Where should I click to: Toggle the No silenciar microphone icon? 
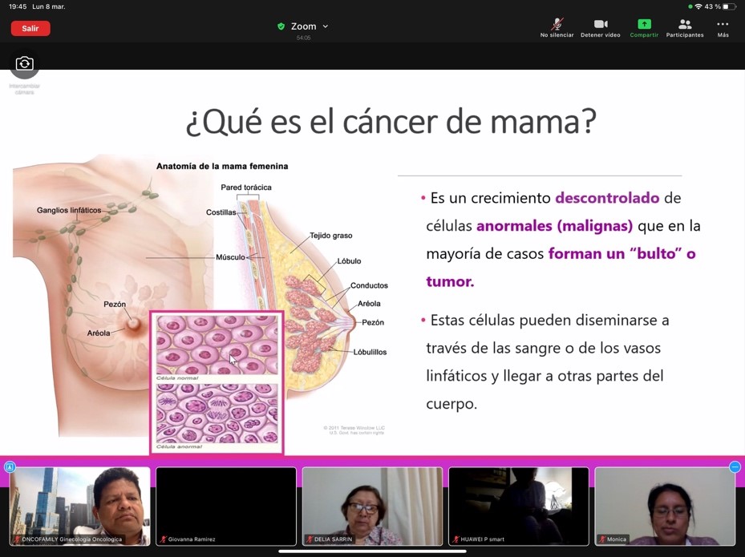tap(557, 24)
